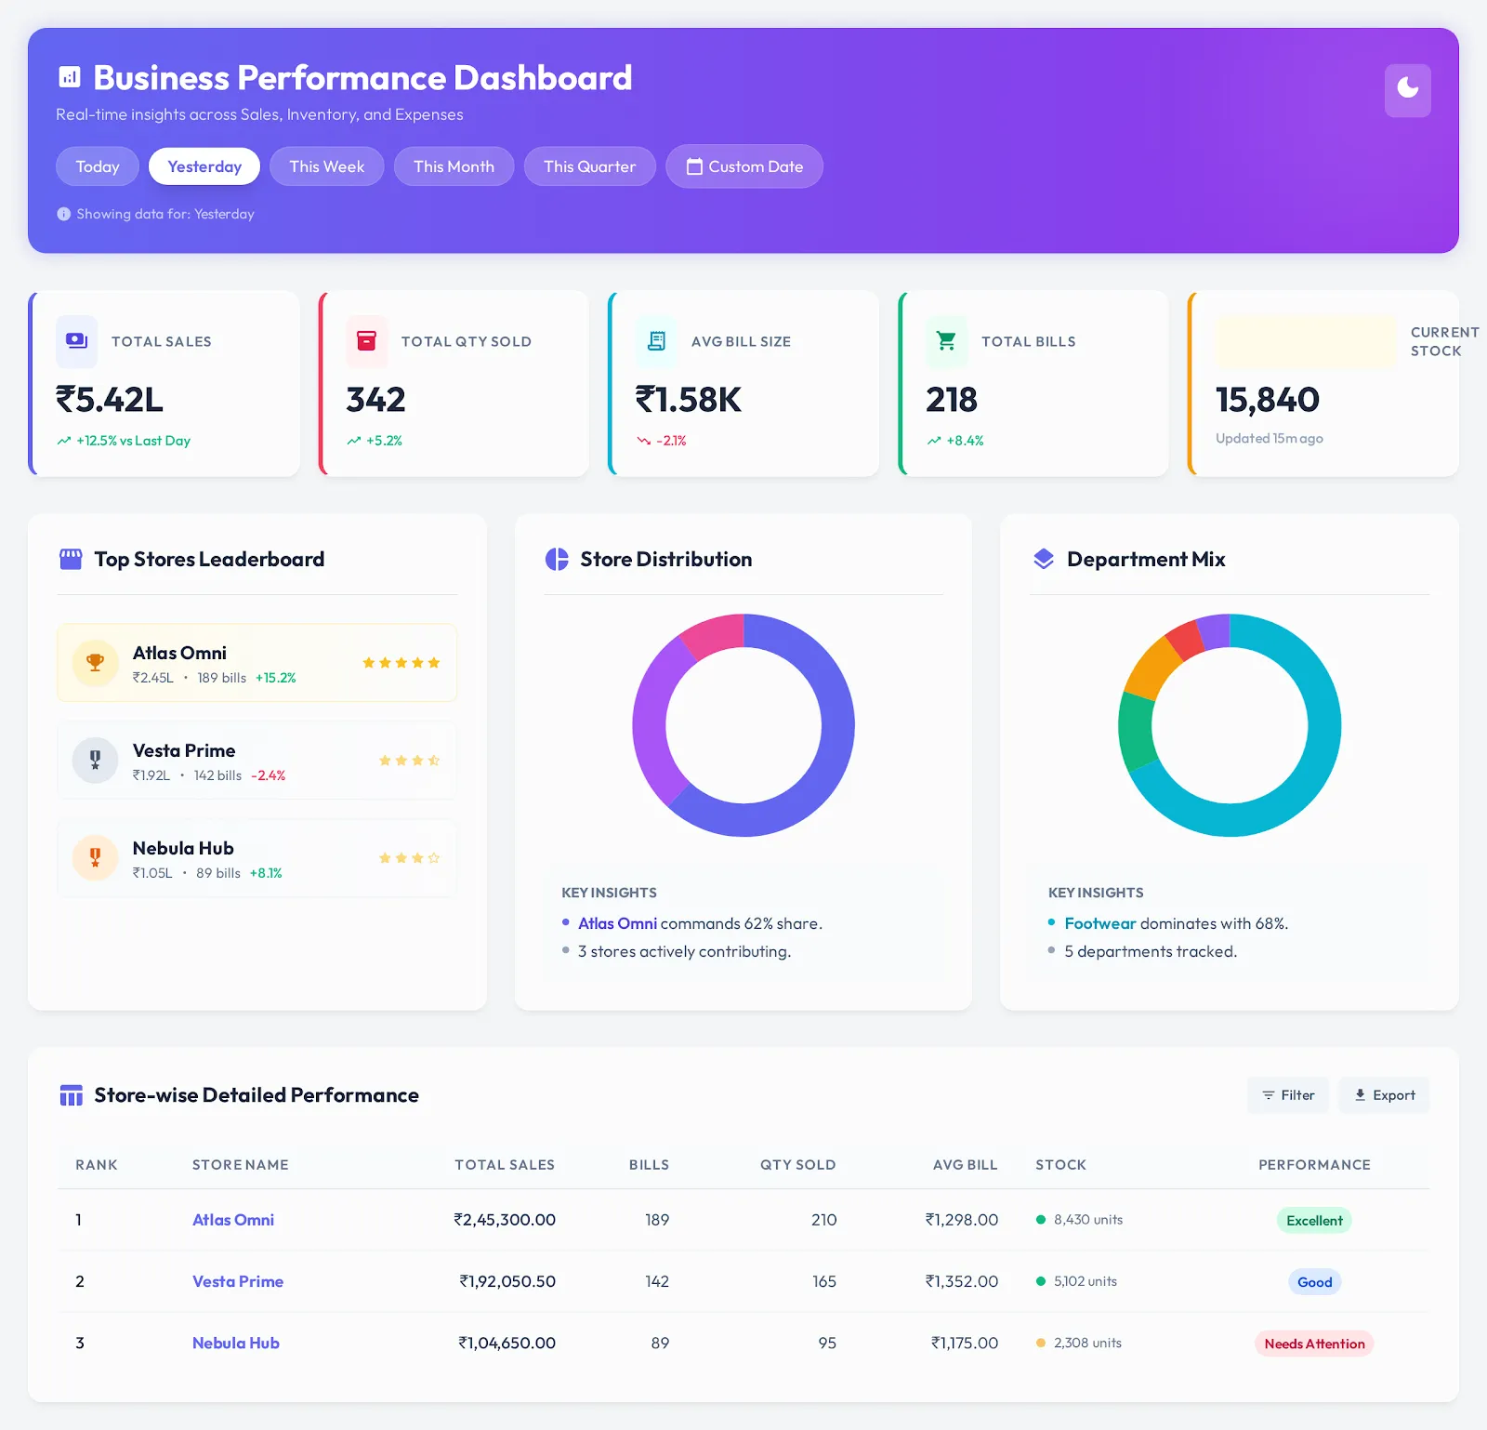Open the Atlas Omni store link
The width and height of the screenshot is (1487, 1430).
point(232,1220)
